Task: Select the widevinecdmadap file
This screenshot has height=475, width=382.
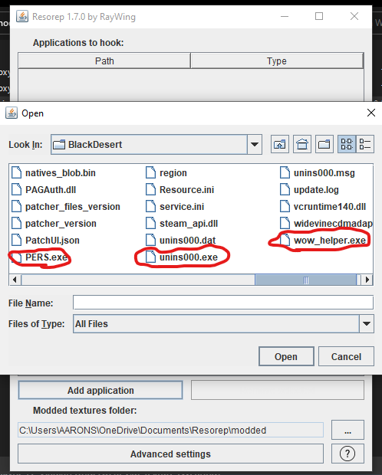Action: (x=326, y=224)
